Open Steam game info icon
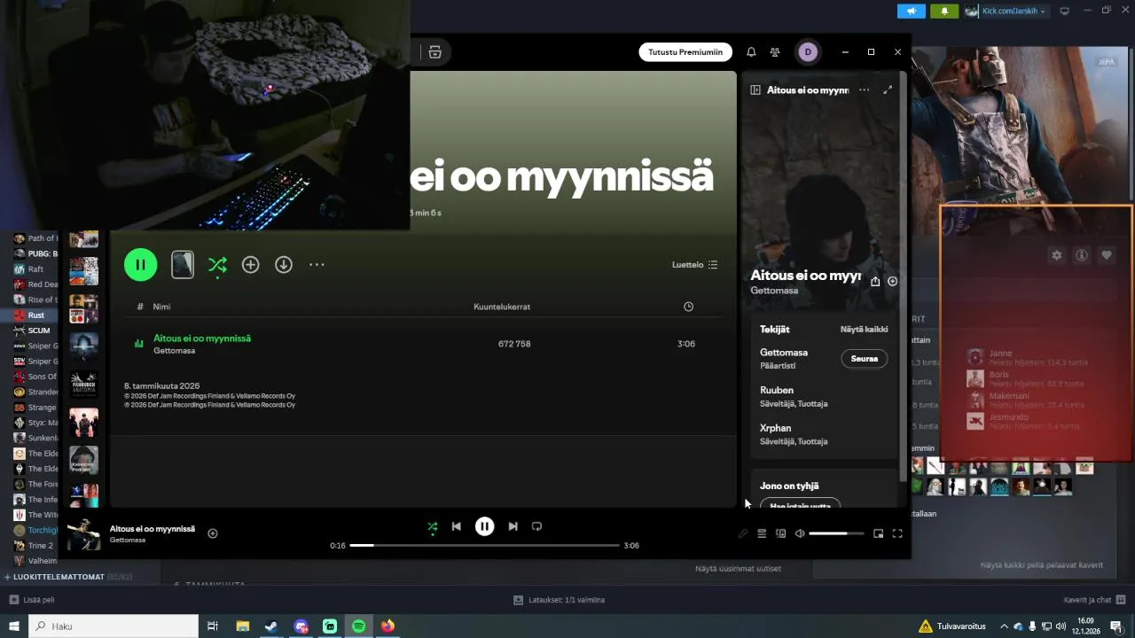 [1082, 255]
